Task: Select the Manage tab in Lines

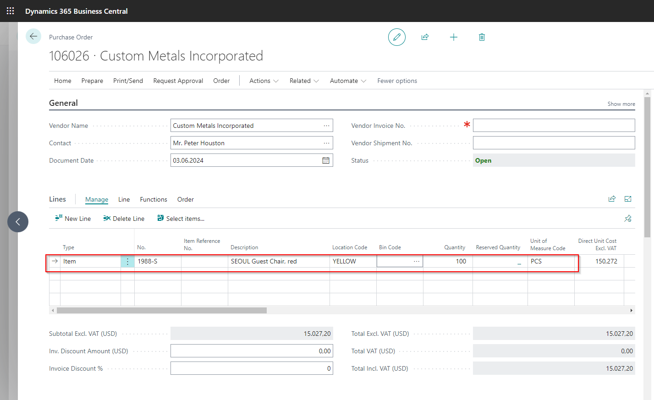Action: 97,199
